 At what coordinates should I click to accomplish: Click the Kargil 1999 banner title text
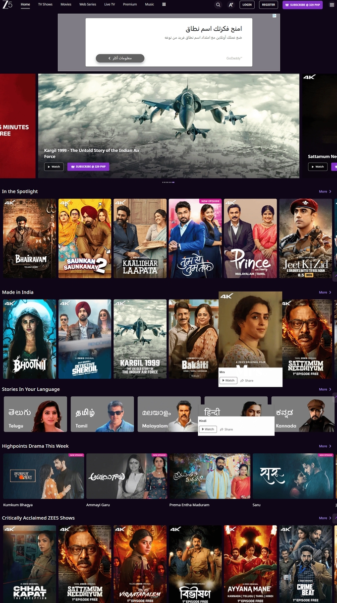click(x=92, y=153)
